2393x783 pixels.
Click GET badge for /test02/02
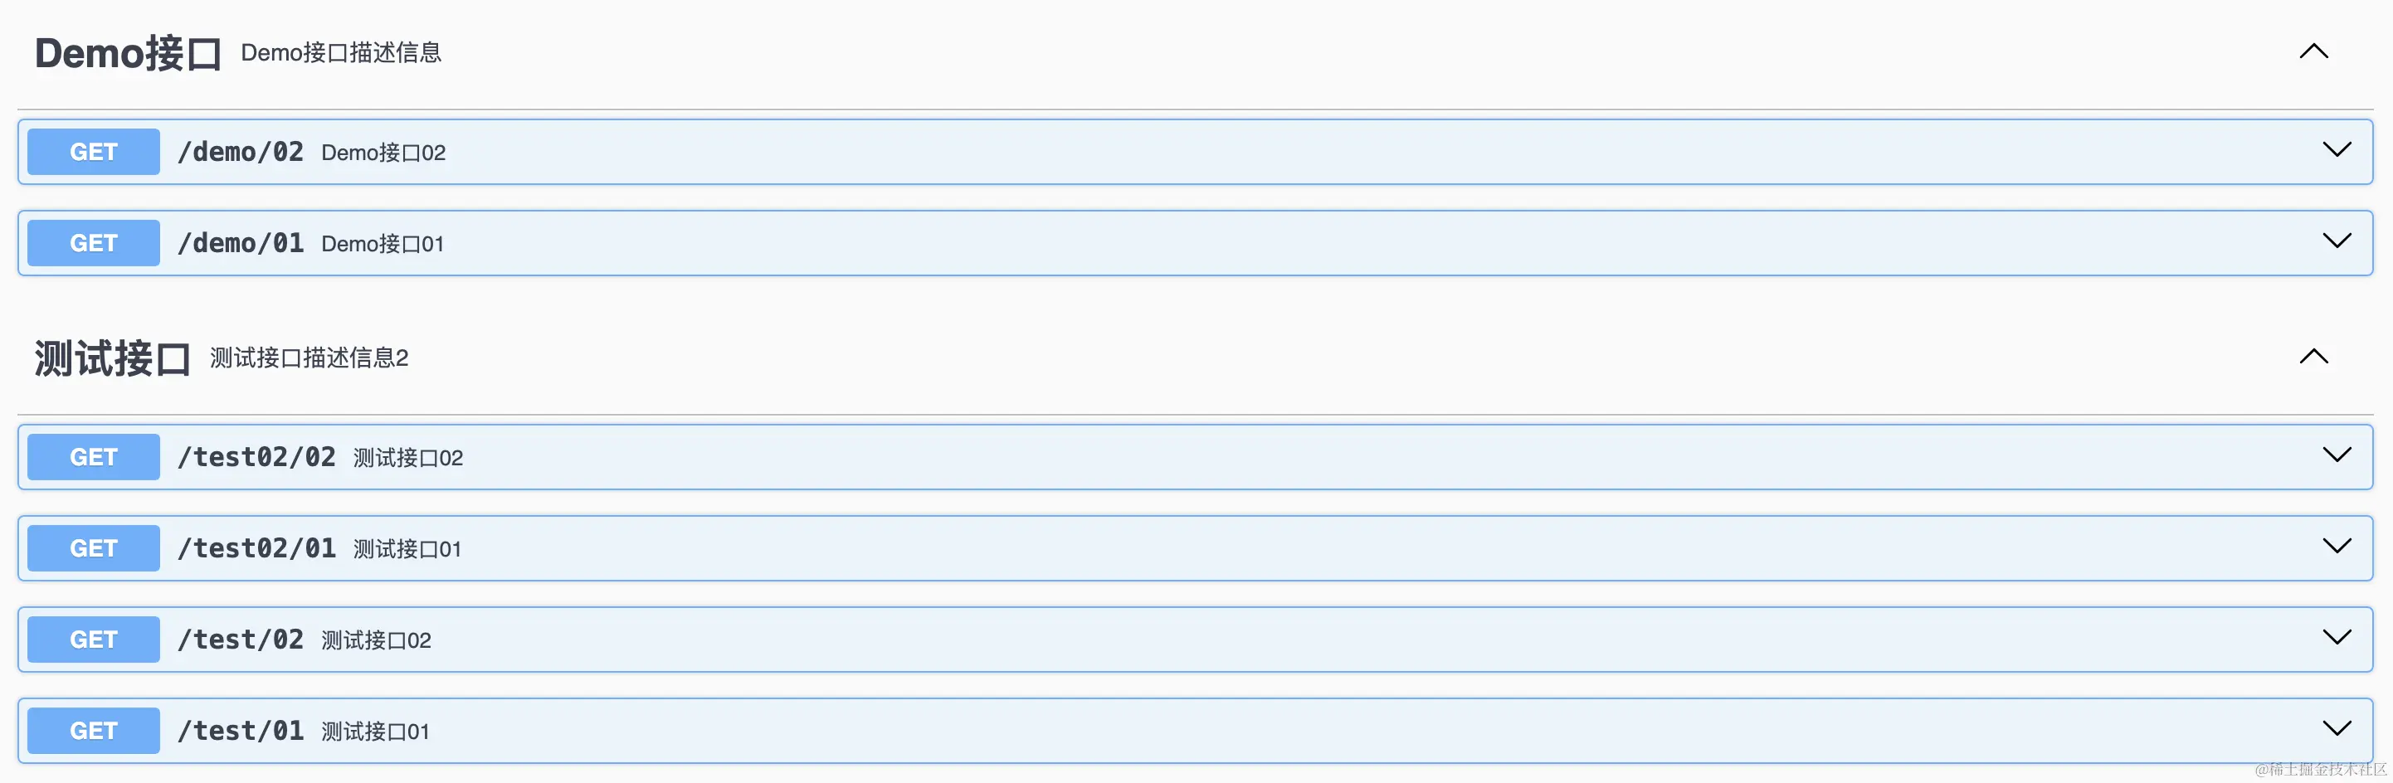point(94,457)
